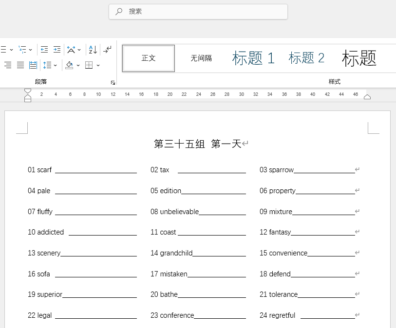Click the 搜索 search box

point(198,12)
